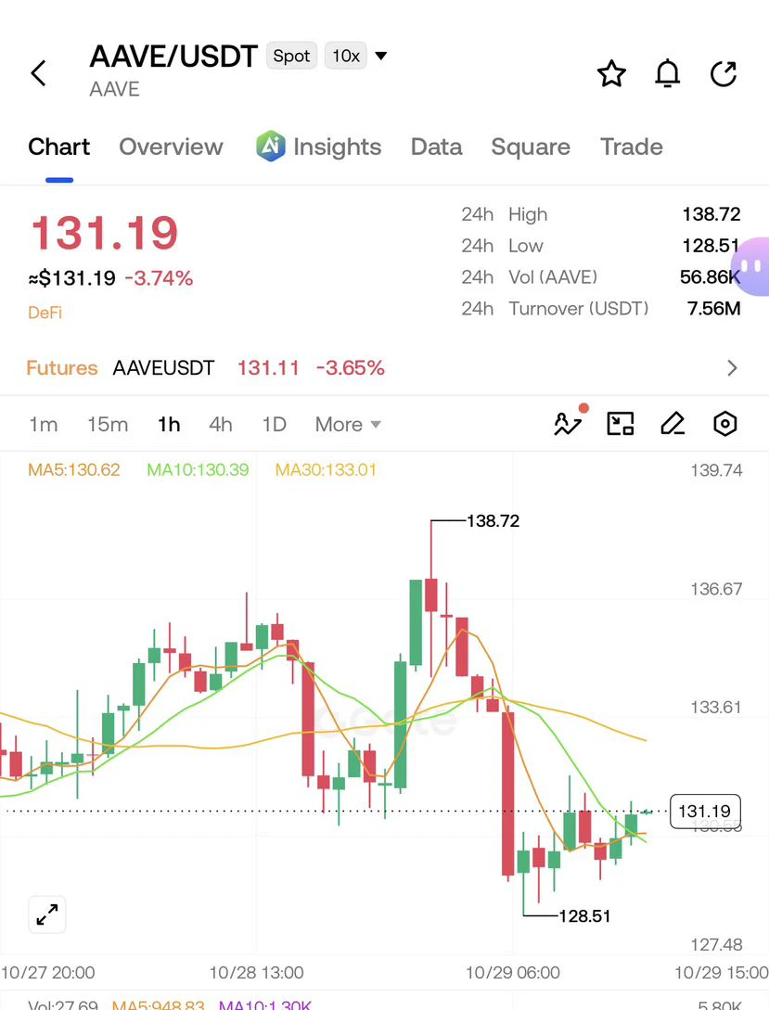The height and width of the screenshot is (1010, 769).
Task: Open the purple chat assistant bubble
Action: (x=751, y=266)
